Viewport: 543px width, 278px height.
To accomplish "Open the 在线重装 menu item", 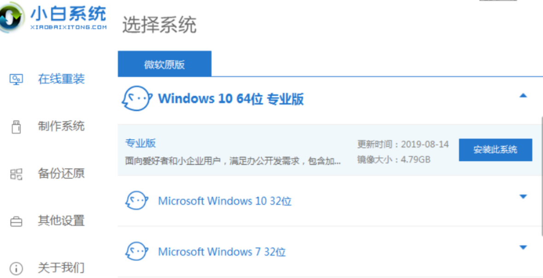I will click(61, 79).
